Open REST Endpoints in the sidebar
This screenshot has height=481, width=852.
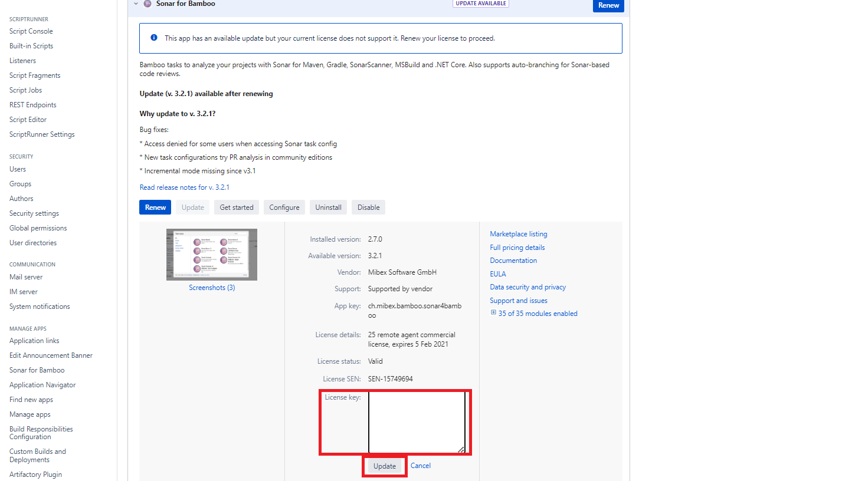pos(33,105)
